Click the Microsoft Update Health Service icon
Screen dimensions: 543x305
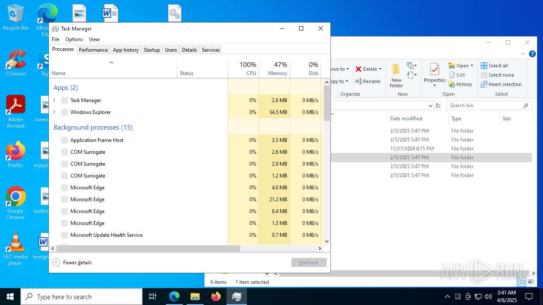(64, 235)
